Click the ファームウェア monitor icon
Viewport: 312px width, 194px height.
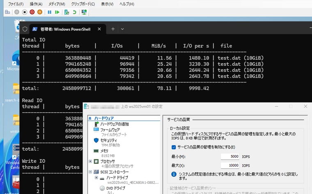96,130
